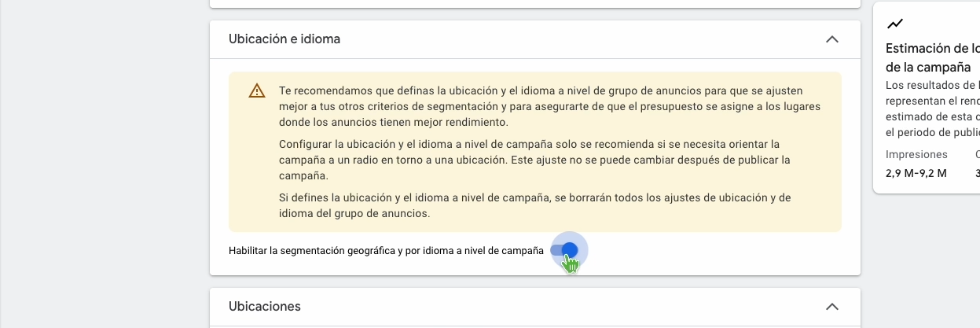Click the yellow warning triangle icon
Screen dimensions: 980x328
coord(257,91)
